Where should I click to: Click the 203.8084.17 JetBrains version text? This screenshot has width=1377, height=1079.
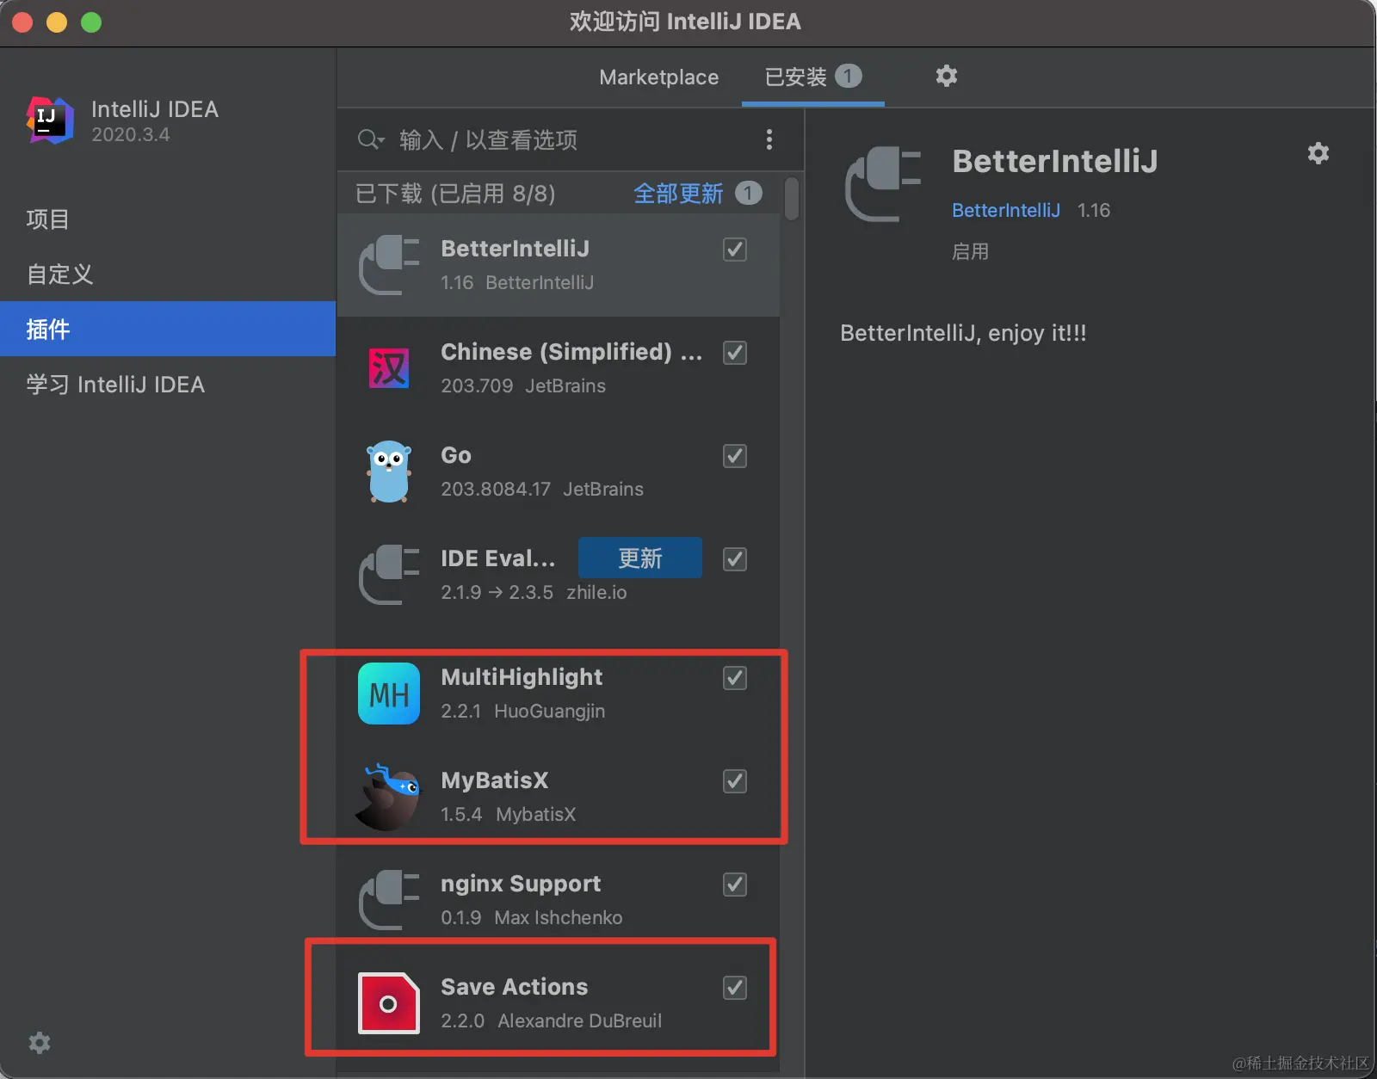(542, 489)
